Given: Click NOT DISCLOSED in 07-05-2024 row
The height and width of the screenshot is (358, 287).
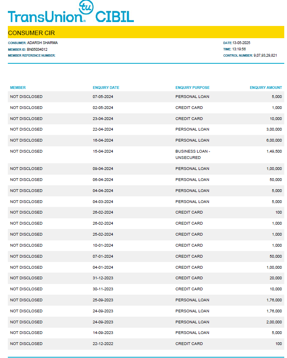Looking at the screenshot, I should 26,96.
